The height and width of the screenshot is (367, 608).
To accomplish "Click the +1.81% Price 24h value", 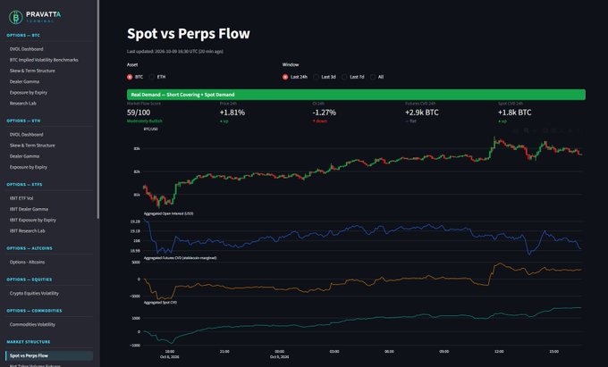I will pos(232,113).
